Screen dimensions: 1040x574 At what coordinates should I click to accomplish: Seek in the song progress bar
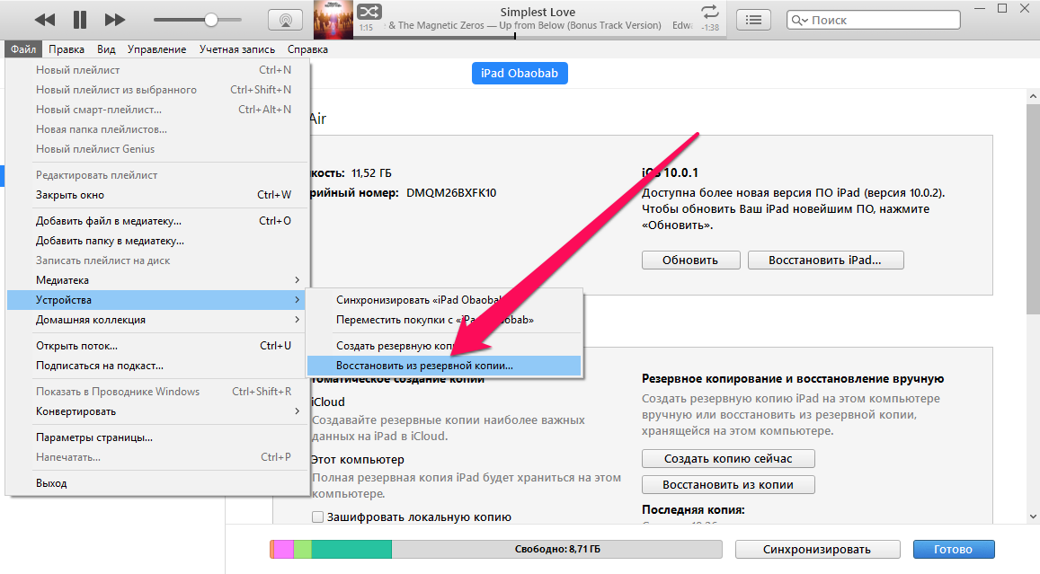coord(538,37)
